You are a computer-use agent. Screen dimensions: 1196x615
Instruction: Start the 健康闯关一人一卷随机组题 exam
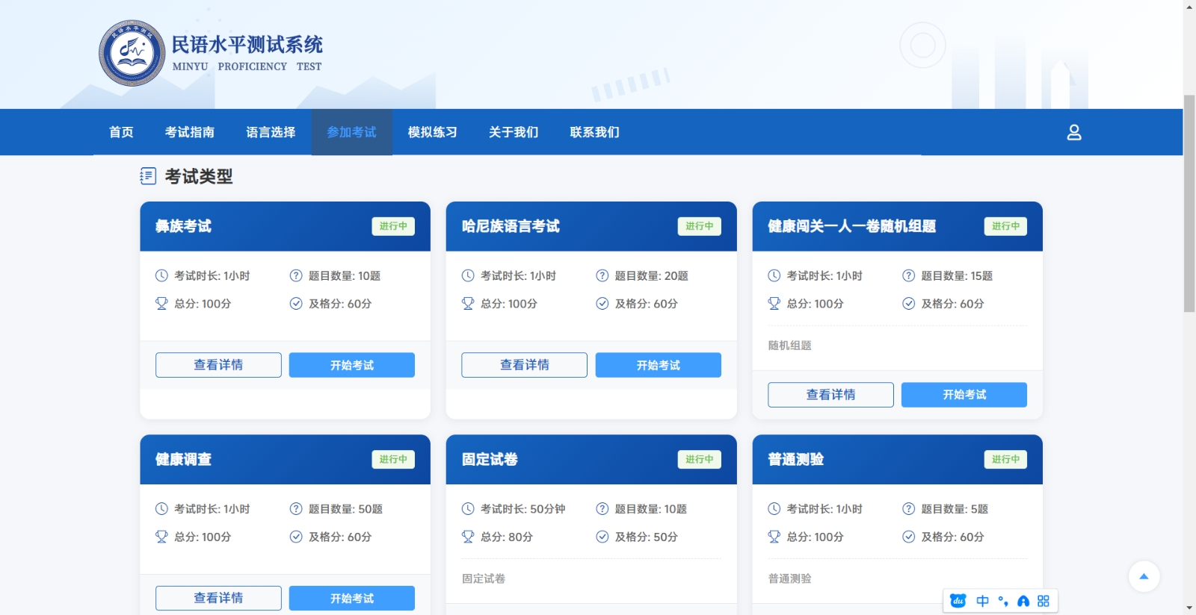964,395
